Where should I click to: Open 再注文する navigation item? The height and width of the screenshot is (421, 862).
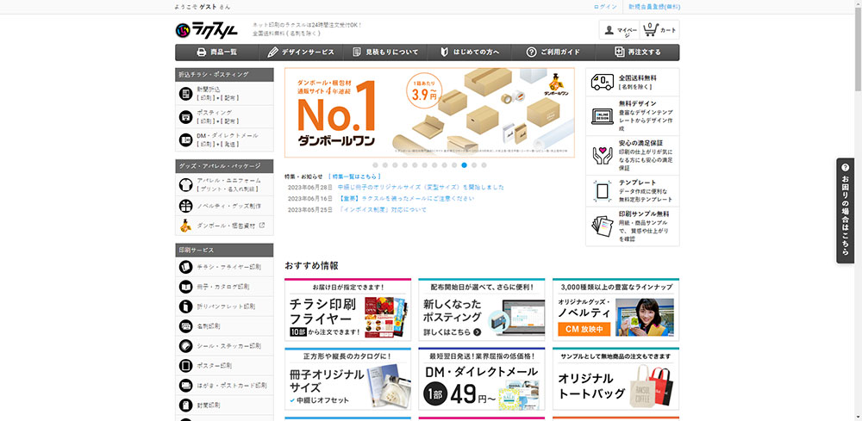638,53
